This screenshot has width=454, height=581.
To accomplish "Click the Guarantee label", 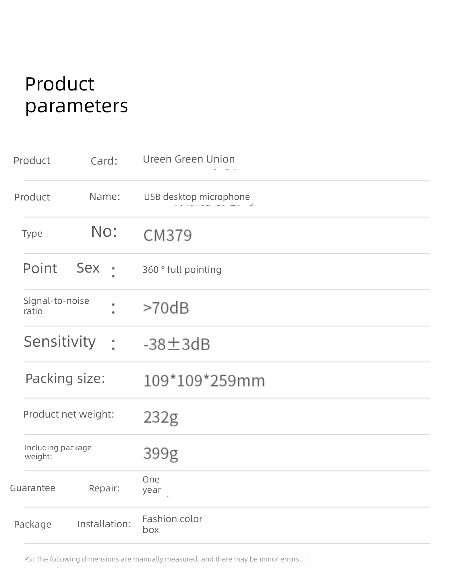I will pyautogui.click(x=32, y=488).
